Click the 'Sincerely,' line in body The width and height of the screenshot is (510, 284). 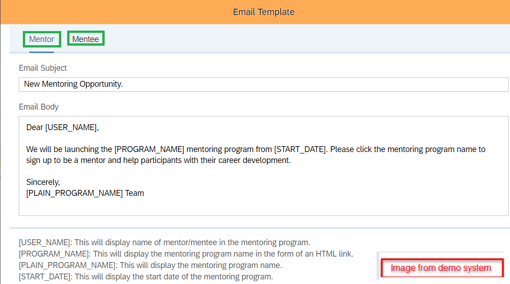coord(43,182)
